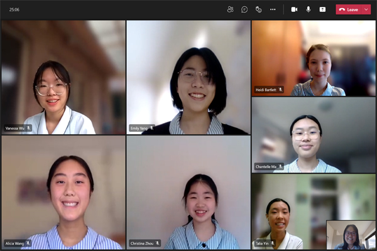Select Vanessa Wu's video tile
Screen dimensions: 377x251
point(63,77)
